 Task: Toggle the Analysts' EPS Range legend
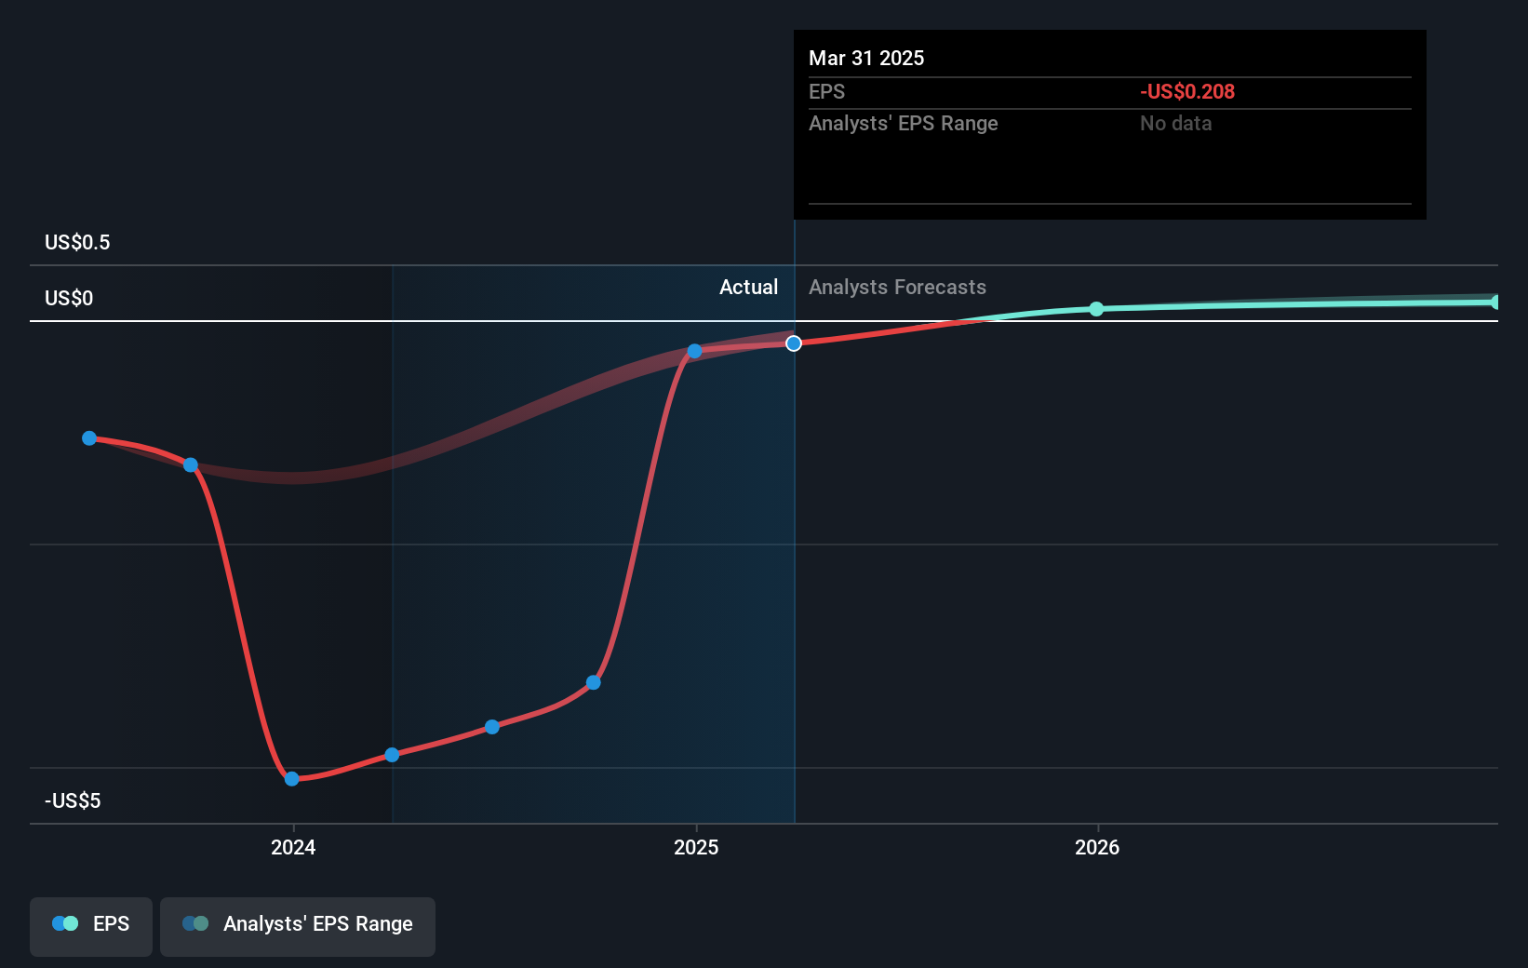point(298,926)
